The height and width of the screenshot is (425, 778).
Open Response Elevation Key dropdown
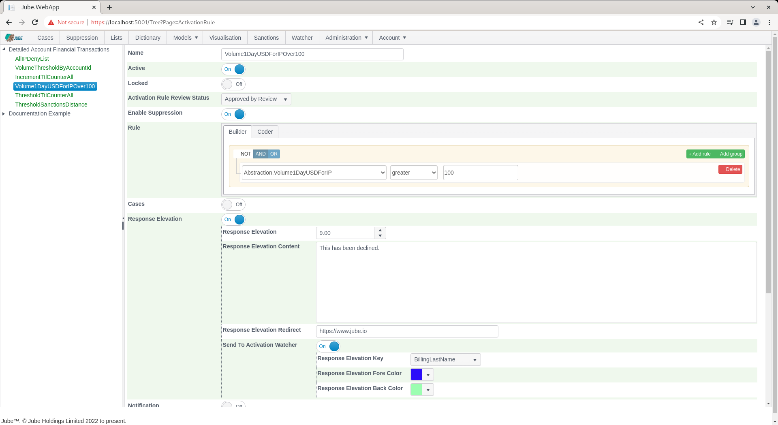[x=445, y=360]
